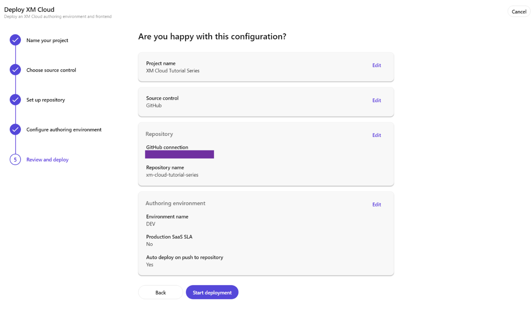This screenshot has height=309, width=532.
Task: Click the step 5 circle icon
Action: (15, 159)
